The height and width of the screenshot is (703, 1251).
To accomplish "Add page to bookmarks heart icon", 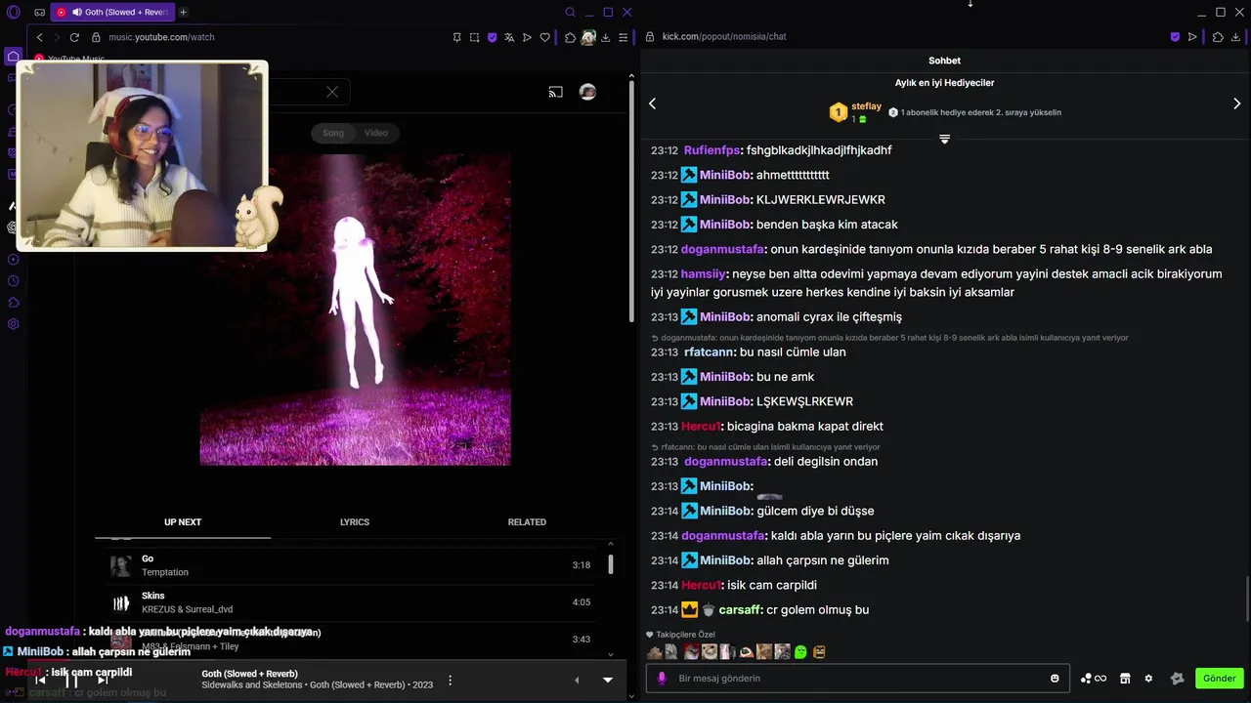I will pyautogui.click(x=544, y=37).
